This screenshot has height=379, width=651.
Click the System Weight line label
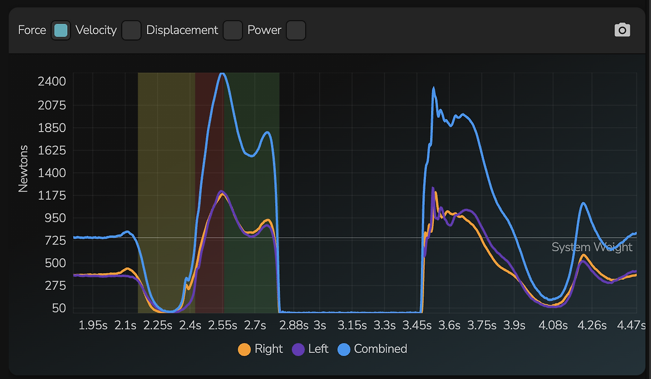click(592, 247)
